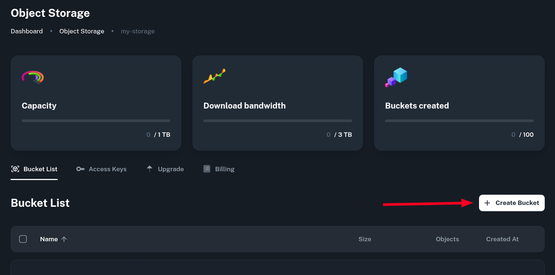Click the Buckets created cubes icon

coord(396,77)
